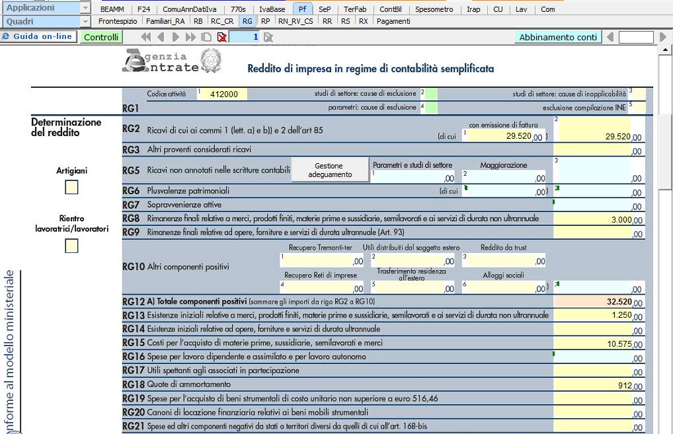Open the IvaBase tab
The image size is (673, 434).
pos(272,9)
